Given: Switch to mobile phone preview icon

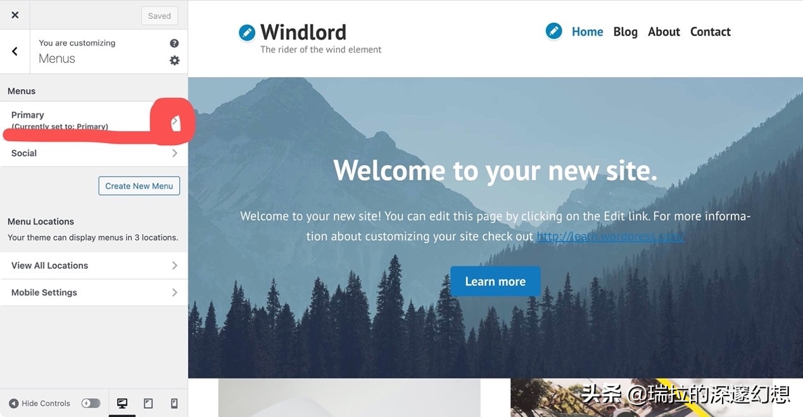Looking at the screenshot, I should click(174, 403).
